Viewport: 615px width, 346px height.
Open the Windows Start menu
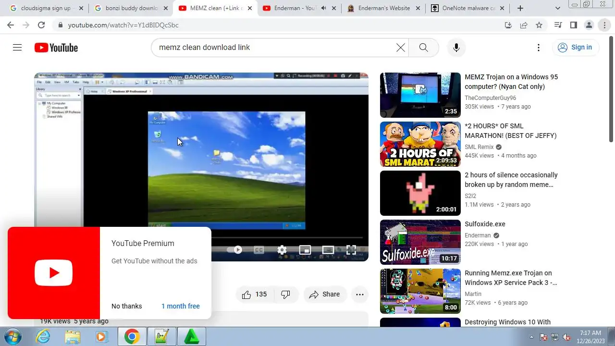pyautogui.click(x=12, y=336)
